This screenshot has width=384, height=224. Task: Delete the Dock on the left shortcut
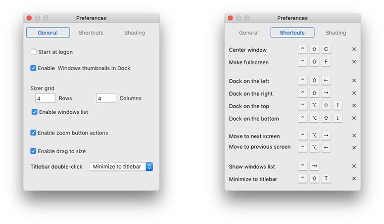[354, 81]
